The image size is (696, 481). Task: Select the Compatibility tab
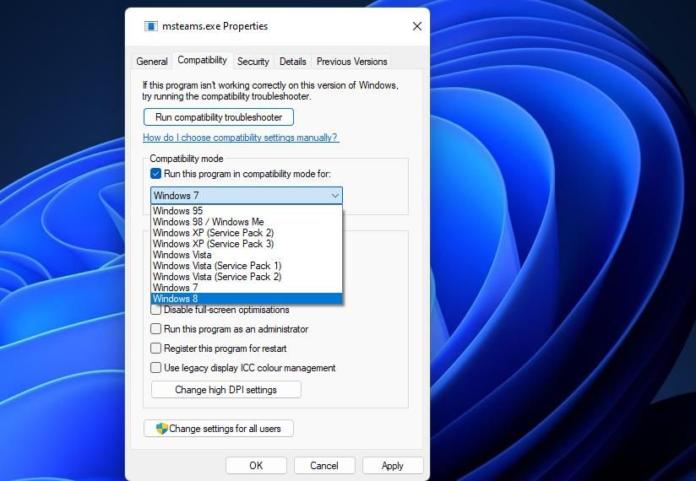(202, 60)
